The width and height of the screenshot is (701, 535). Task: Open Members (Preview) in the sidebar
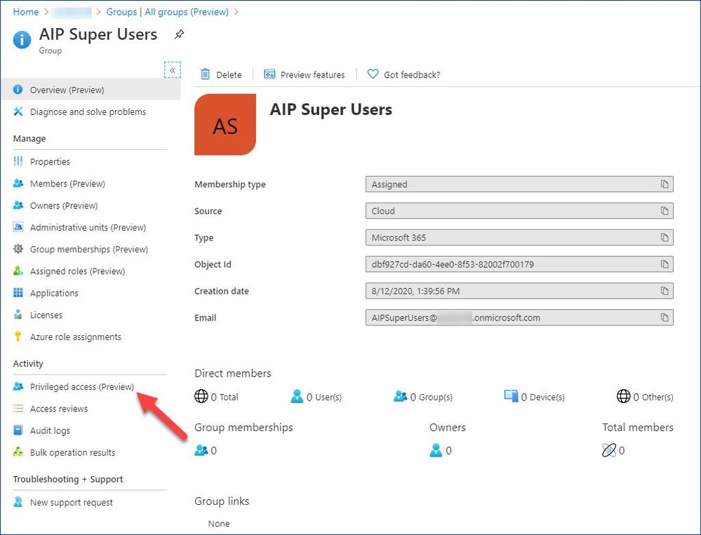click(x=67, y=184)
